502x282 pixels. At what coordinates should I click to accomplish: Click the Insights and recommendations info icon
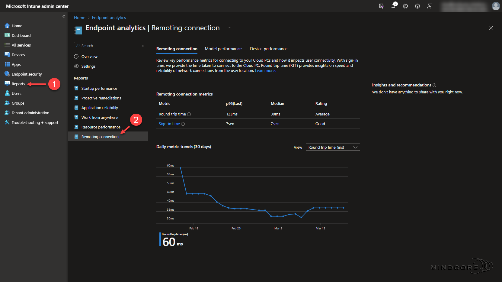pos(434,85)
